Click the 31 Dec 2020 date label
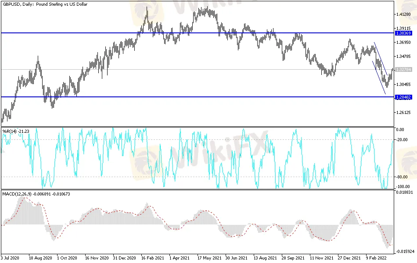Viewport: 417px width, 263px height. (125, 258)
